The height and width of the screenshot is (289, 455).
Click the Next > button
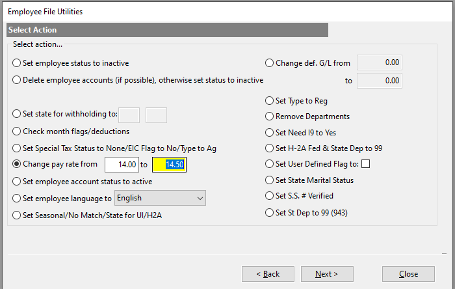click(x=327, y=274)
